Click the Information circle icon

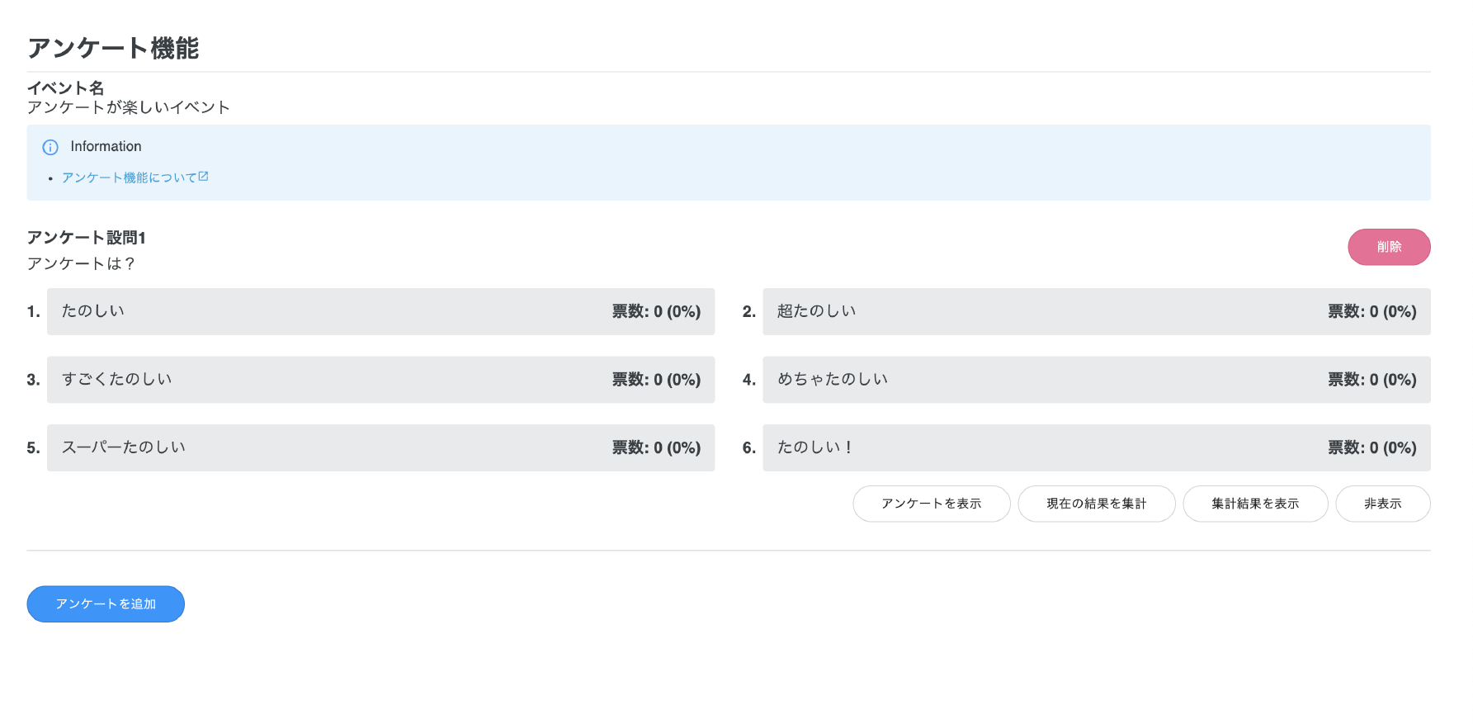[50, 147]
